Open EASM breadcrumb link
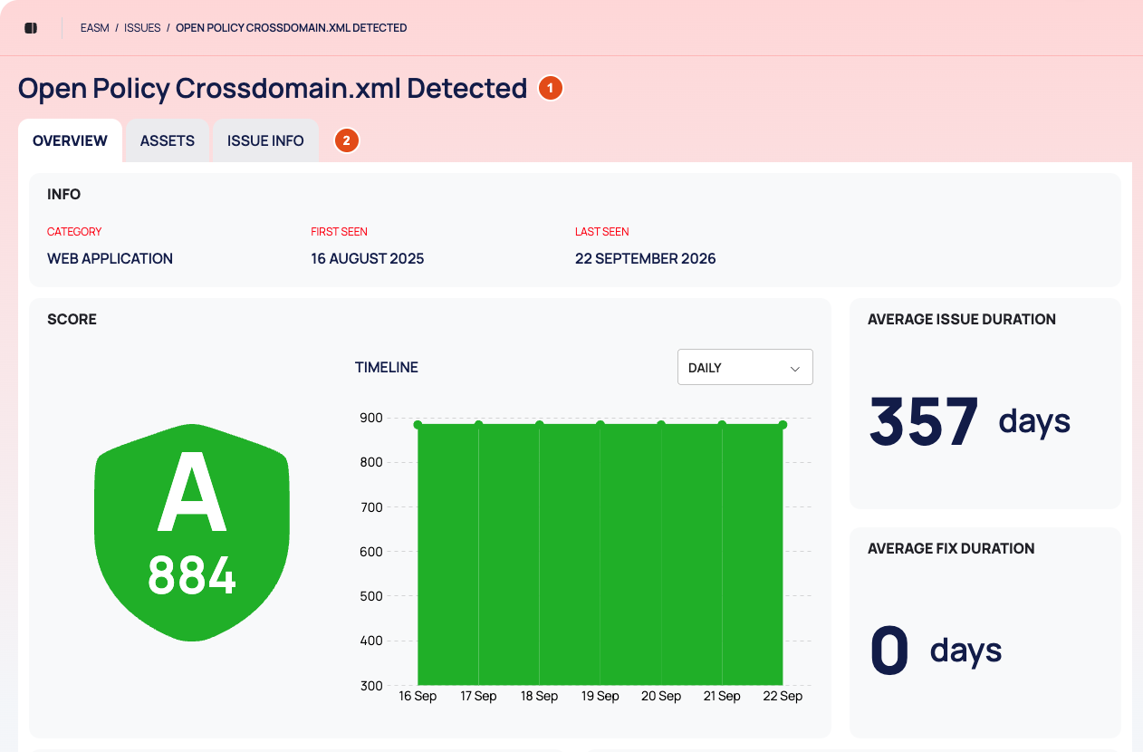 tap(95, 28)
